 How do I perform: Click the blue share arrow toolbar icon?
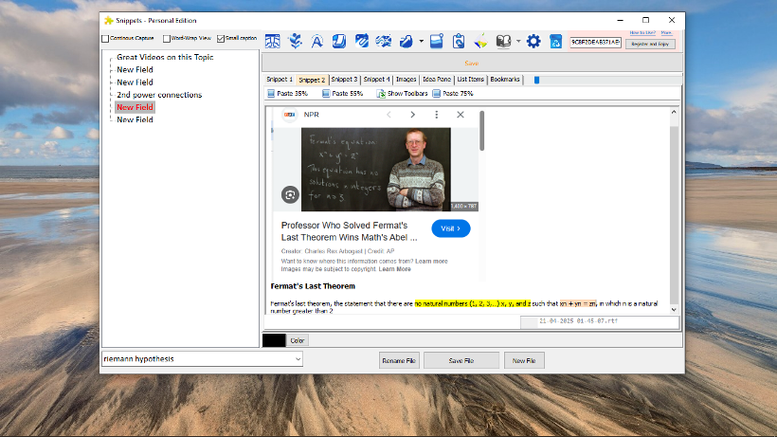point(406,41)
